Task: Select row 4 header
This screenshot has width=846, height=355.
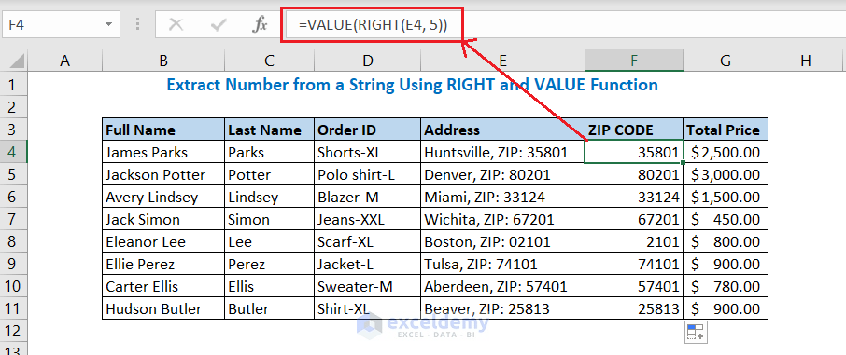Action: 13,152
